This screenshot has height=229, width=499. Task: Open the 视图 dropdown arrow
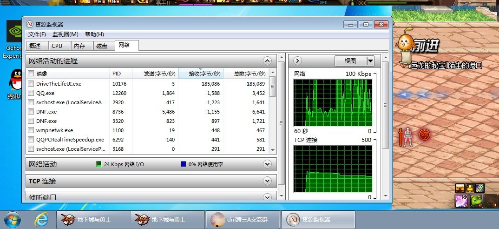[370, 61]
